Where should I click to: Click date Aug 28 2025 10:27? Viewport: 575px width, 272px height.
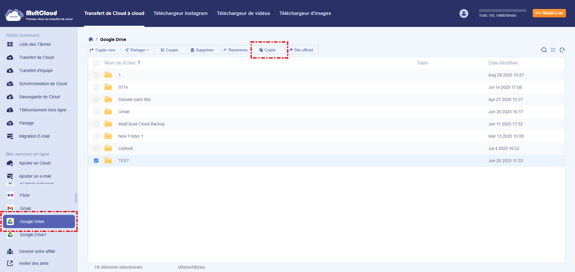pyautogui.click(x=506, y=75)
